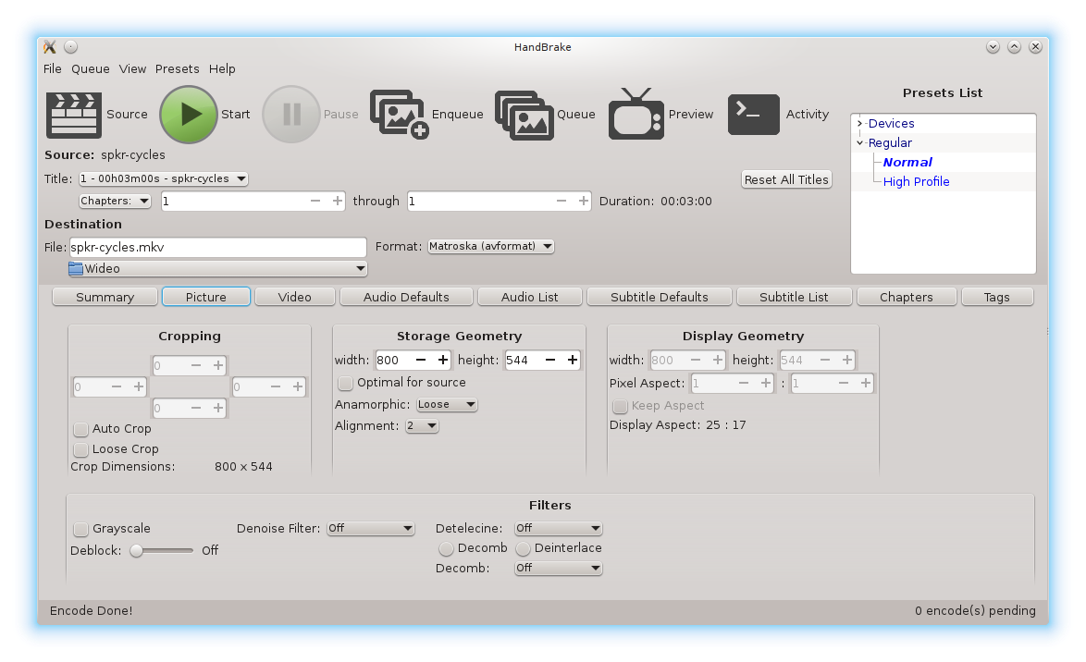The image size is (1086, 662).
Task: Start encoding with the green play button
Action: click(x=189, y=115)
